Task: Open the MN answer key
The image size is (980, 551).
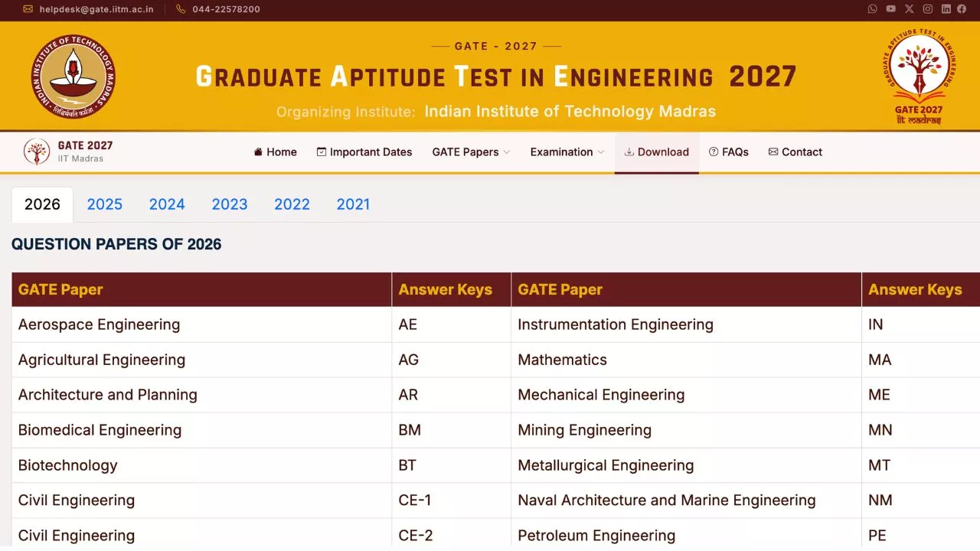Action: click(x=880, y=430)
